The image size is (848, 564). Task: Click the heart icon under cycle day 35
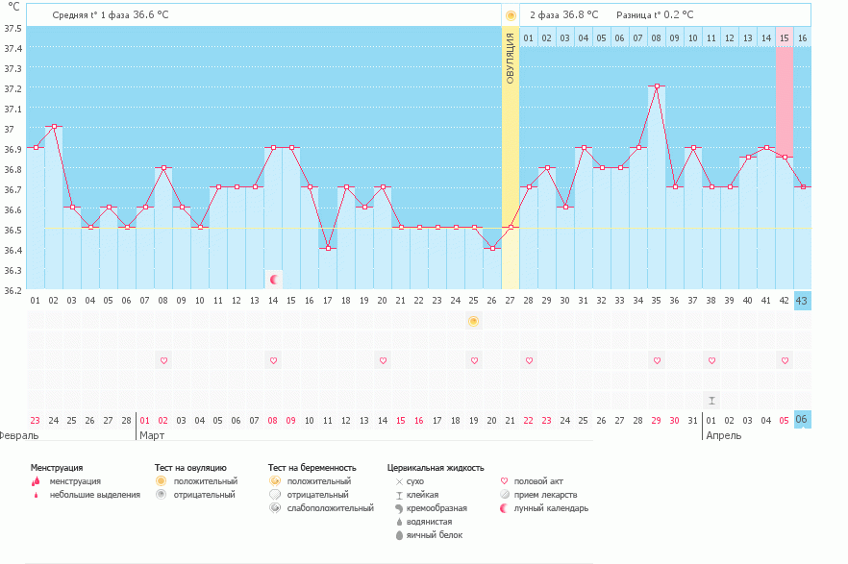pos(657,360)
